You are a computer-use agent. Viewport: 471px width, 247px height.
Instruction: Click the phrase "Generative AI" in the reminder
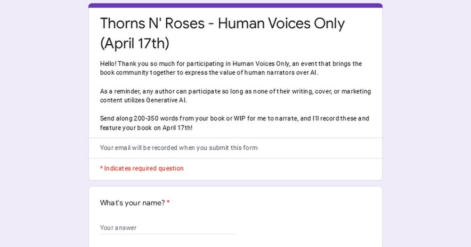166,100
